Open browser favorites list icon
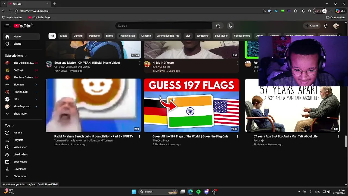Screen dimensions: 348x196 [x=309, y=11]
